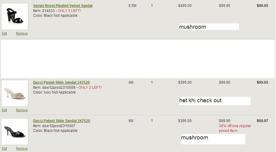Edit the Gucci Pastel Slide Sandal item
This screenshot has height=152, width=276.
click(x=4, y=110)
